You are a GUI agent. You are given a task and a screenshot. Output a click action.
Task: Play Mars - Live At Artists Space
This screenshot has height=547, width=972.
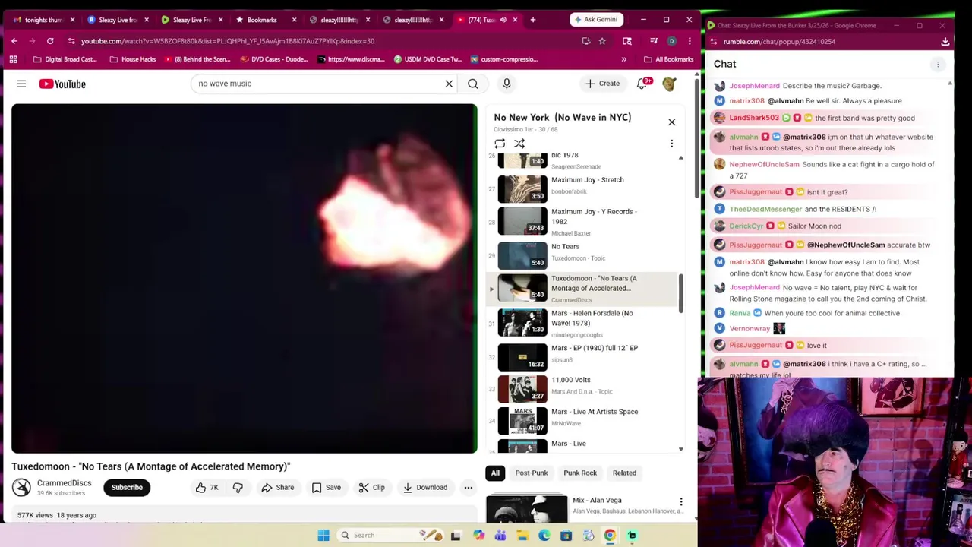tap(581, 419)
